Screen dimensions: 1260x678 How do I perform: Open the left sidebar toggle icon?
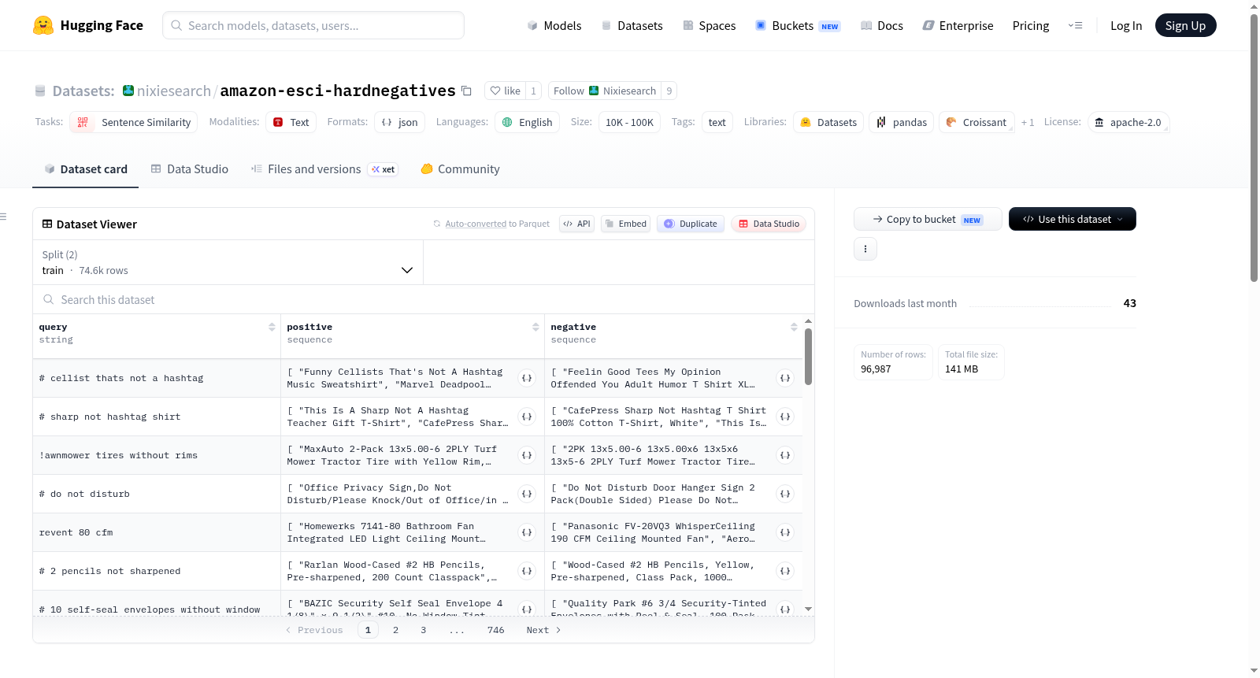click(x=4, y=217)
